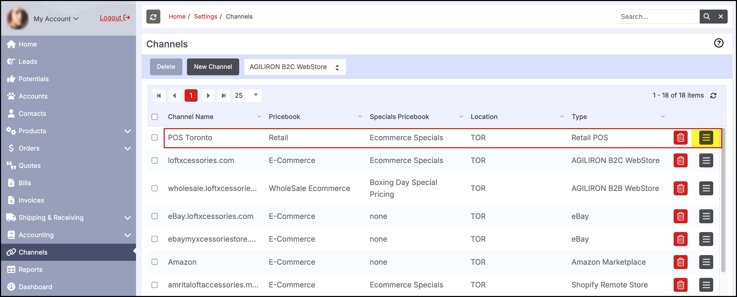This screenshot has height=297, width=737.
Task: Go to the next page arrow
Action: tap(208, 95)
